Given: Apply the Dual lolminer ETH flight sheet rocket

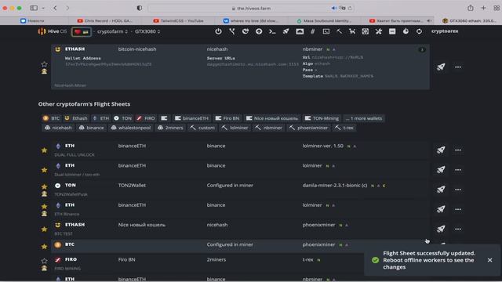Looking at the screenshot, I should click(441, 169).
